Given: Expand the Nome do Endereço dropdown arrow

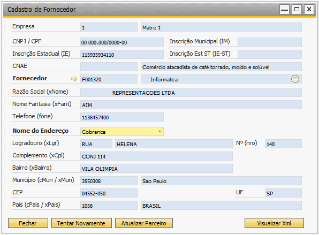Looking at the screenshot, I should click(x=160, y=132).
